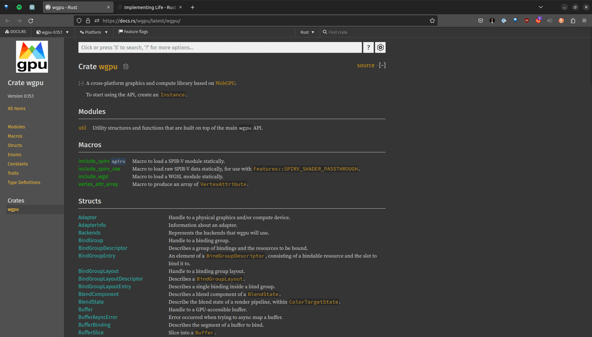The height and width of the screenshot is (337, 592).
Task: Open new browser tab with plus icon
Action: pos(192,7)
